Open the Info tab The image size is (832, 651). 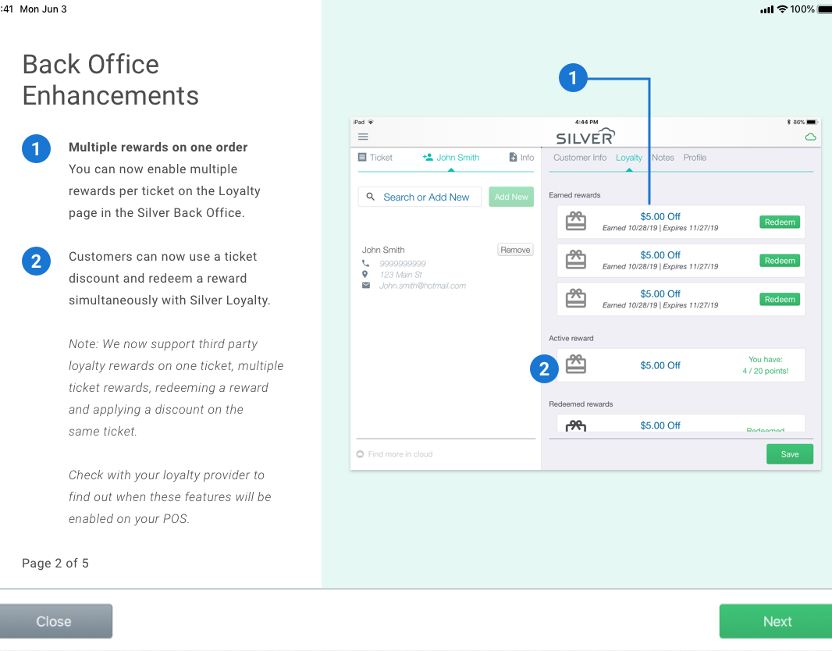[x=521, y=158]
